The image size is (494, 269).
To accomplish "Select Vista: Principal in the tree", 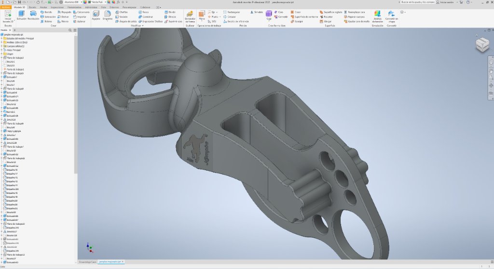I will click(13, 50).
